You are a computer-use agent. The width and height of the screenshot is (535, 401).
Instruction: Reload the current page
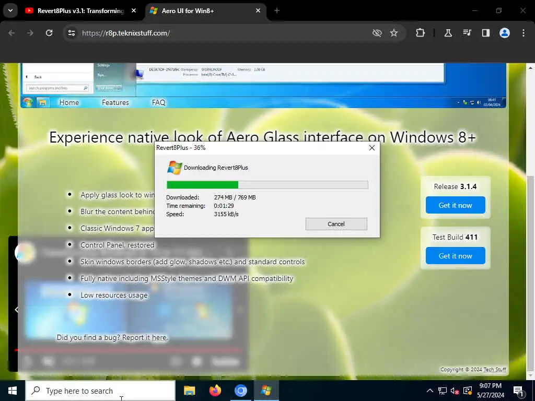(49, 33)
